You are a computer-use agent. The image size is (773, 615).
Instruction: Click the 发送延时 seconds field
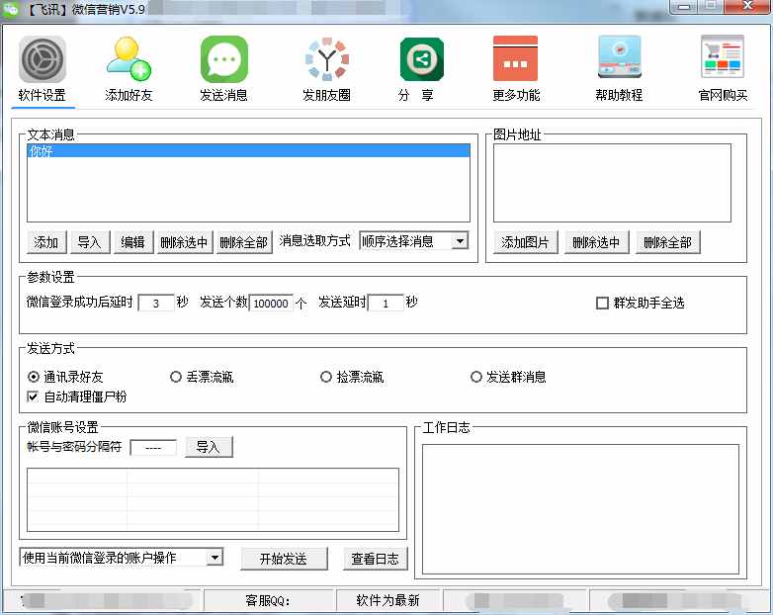(386, 303)
